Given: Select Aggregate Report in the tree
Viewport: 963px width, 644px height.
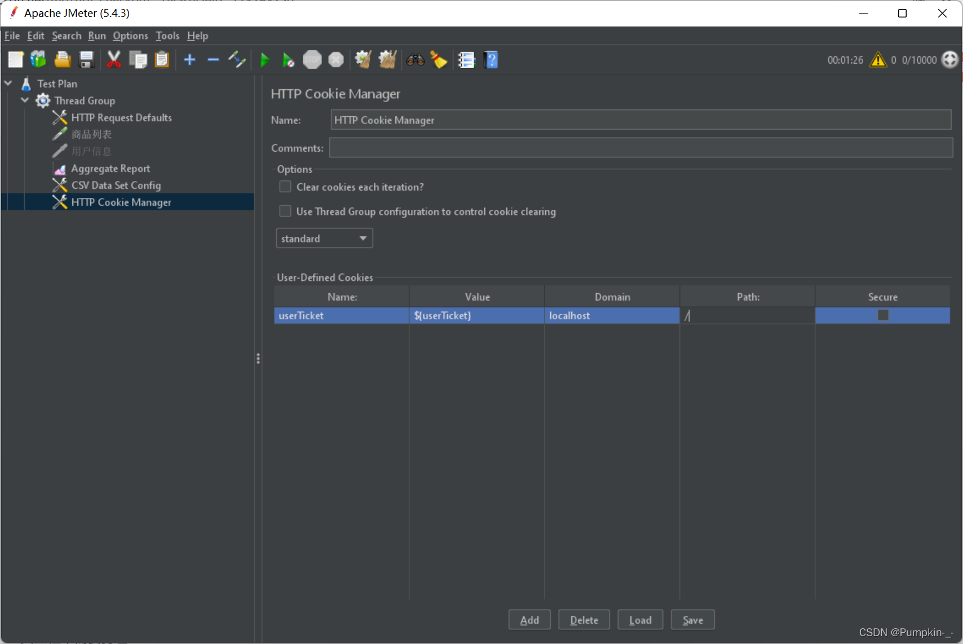Looking at the screenshot, I should click(111, 168).
